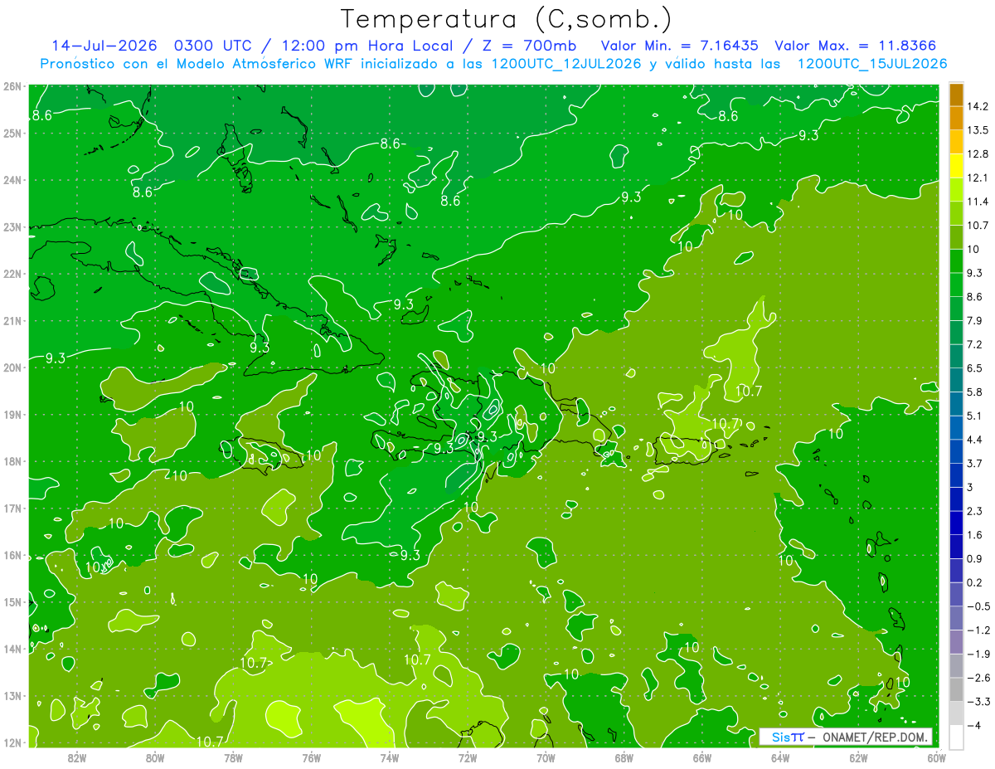Image resolution: width=995 pixels, height=769 pixels.
Task: Select the "Z = 700mb" level label
Action: 531,46
